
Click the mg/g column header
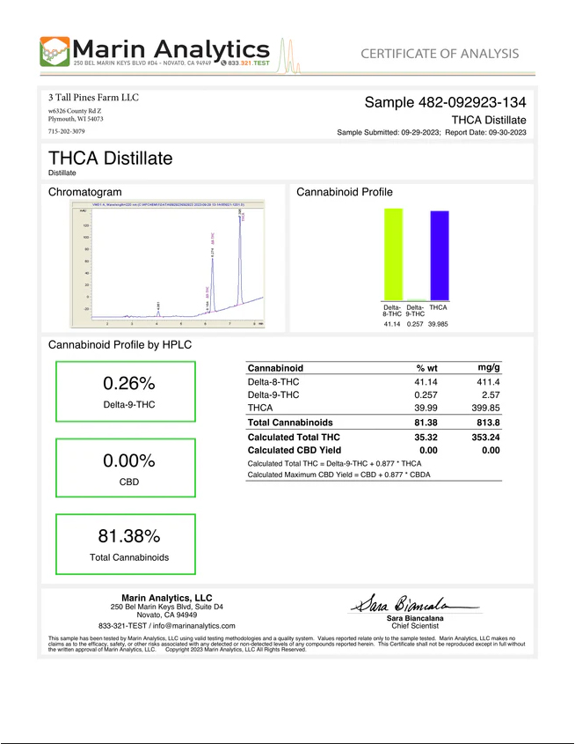pyautogui.click(x=488, y=367)
